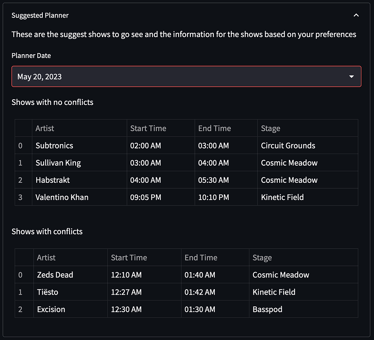The width and height of the screenshot is (374, 340).
Task: Select the Circuit Grounds stage cell
Action: pyautogui.click(x=308, y=145)
